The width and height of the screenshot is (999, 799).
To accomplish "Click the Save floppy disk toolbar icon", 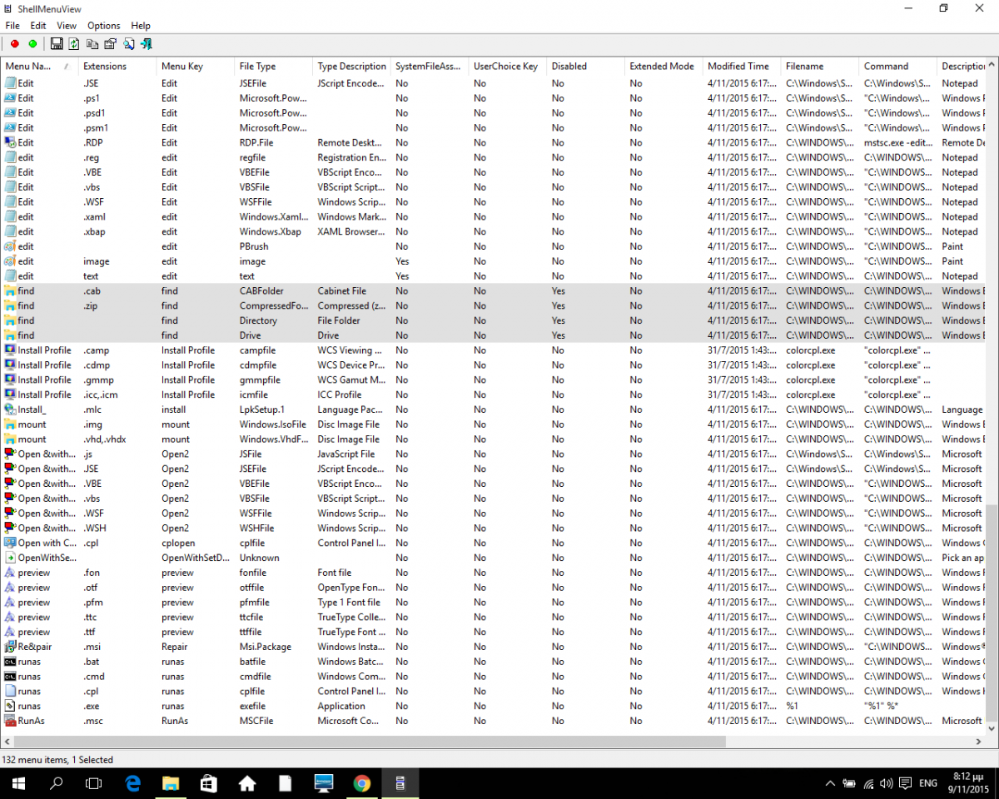I will tap(57, 44).
